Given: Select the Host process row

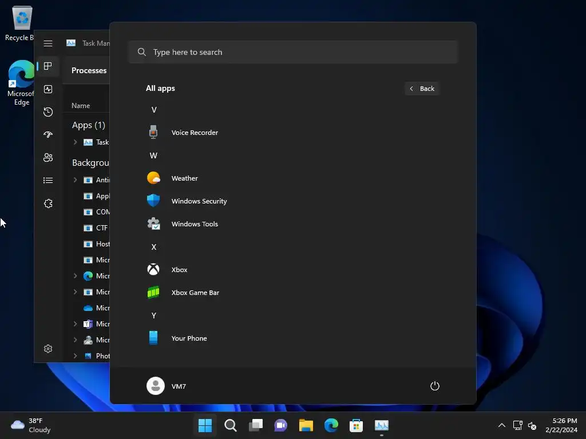Looking at the screenshot, I should [97, 244].
